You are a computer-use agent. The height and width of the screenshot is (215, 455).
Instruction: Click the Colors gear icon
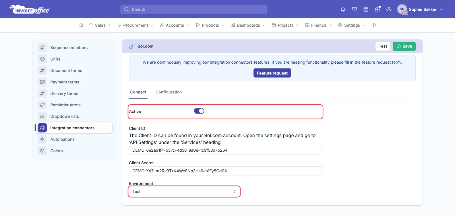[42, 151]
